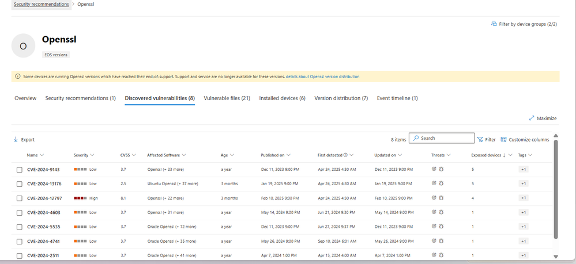Click the Low severity bar for CVE-2024-9143
Viewport: 576px width, 264px height.
[x=81, y=170]
